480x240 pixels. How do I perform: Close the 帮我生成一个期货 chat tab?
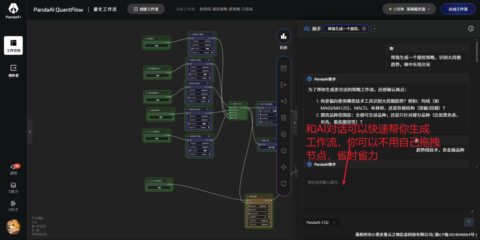(364, 29)
